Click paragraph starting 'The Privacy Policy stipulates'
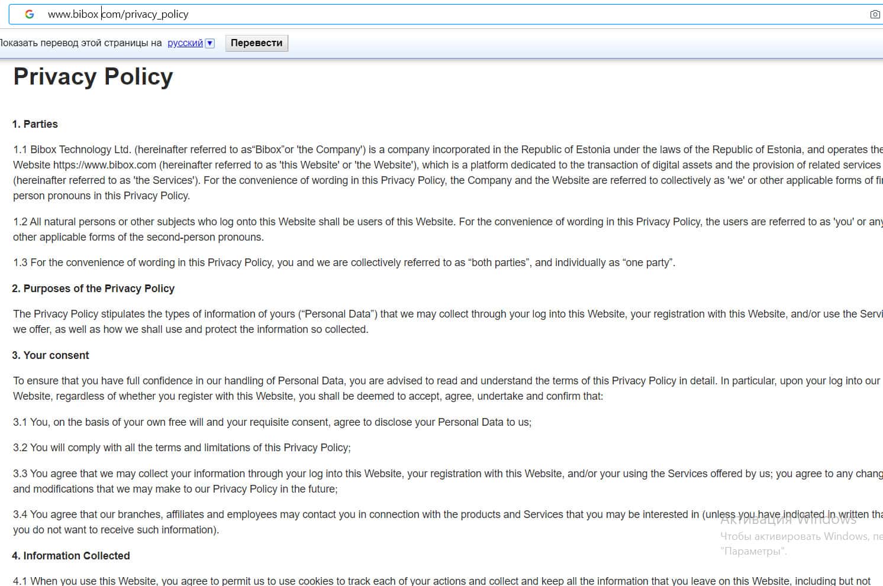The height and width of the screenshot is (586, 883). [x=448, y=322]
